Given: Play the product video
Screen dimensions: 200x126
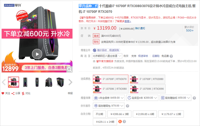Looking at the screenshot, I should click(x=37, y=54).
